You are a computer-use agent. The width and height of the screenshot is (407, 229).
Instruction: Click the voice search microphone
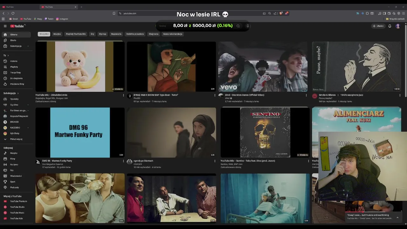tap(248, 26)
